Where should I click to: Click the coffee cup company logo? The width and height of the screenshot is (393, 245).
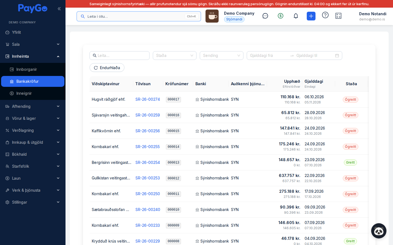click(x=212, y=16)
